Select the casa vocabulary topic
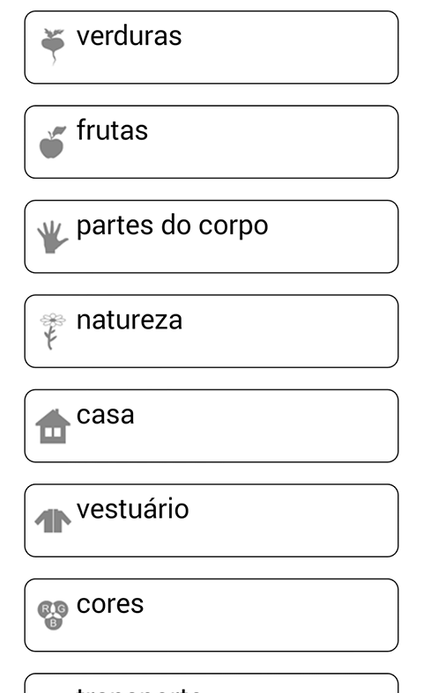The height and width of the screenshot is (693, 423). click(211, 425)
